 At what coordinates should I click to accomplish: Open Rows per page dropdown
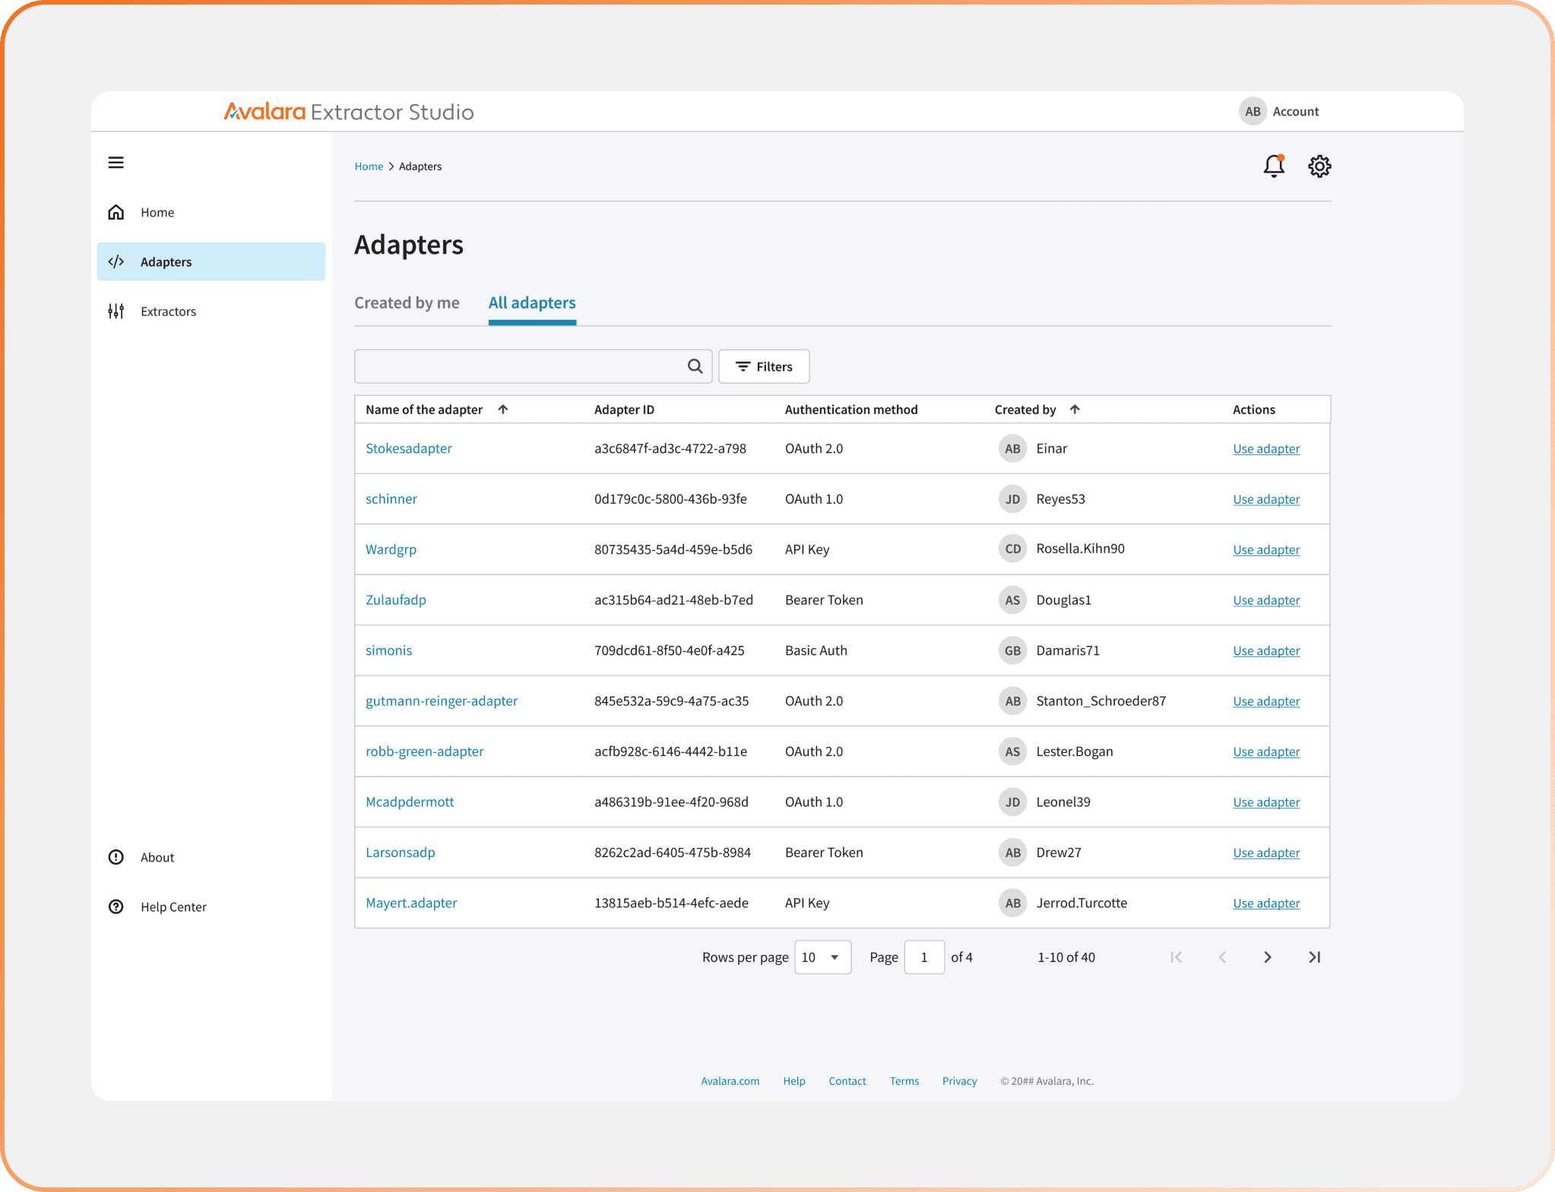[822, 957]
